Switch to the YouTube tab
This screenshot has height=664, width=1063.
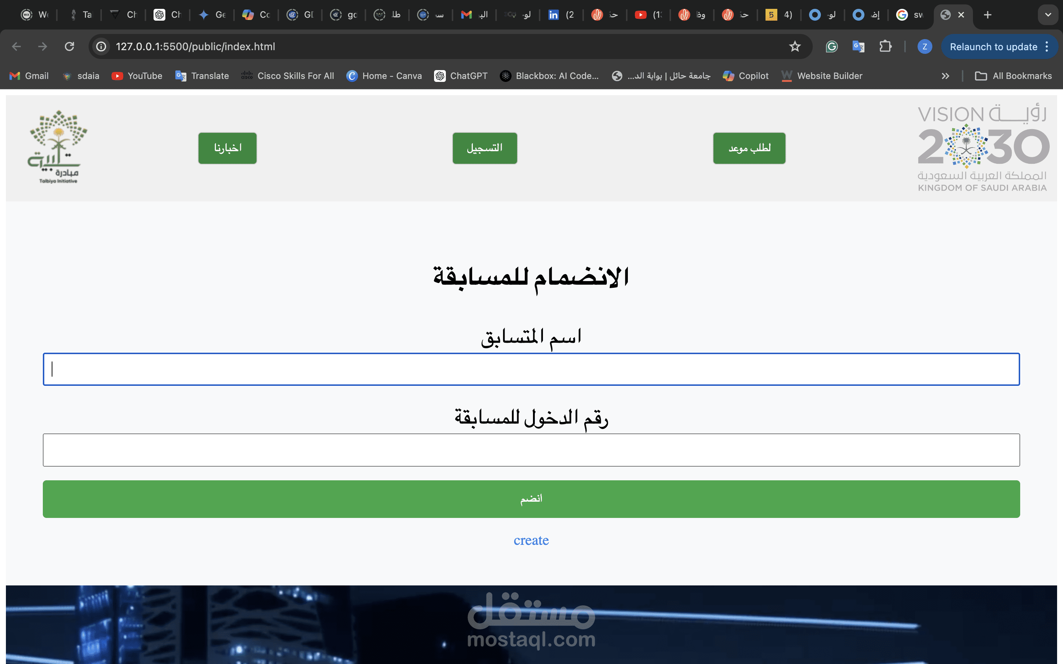649,15
